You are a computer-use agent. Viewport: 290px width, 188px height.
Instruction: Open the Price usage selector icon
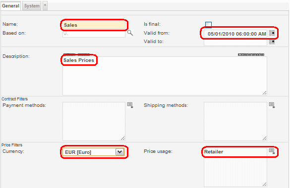[x=272, y=151]
